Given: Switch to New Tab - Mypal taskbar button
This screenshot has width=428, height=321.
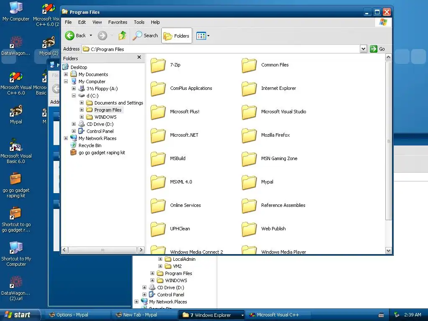Looking at the screenshot, I should (x=145, y=315).
